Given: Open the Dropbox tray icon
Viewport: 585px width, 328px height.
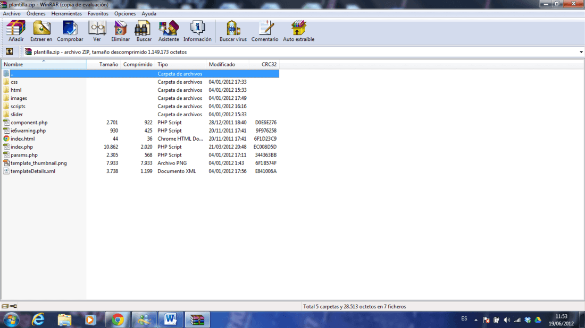Looking at the screenshot, I should coord(528,320).
